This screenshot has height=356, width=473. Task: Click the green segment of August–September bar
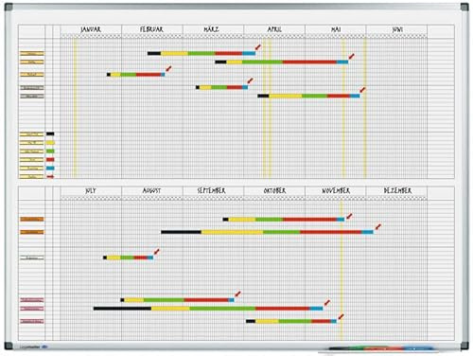tap(164, 300)
